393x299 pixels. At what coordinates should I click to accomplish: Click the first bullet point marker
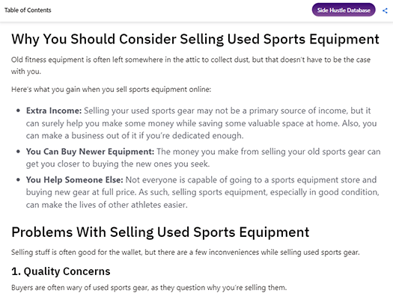(x=18, y=111)
